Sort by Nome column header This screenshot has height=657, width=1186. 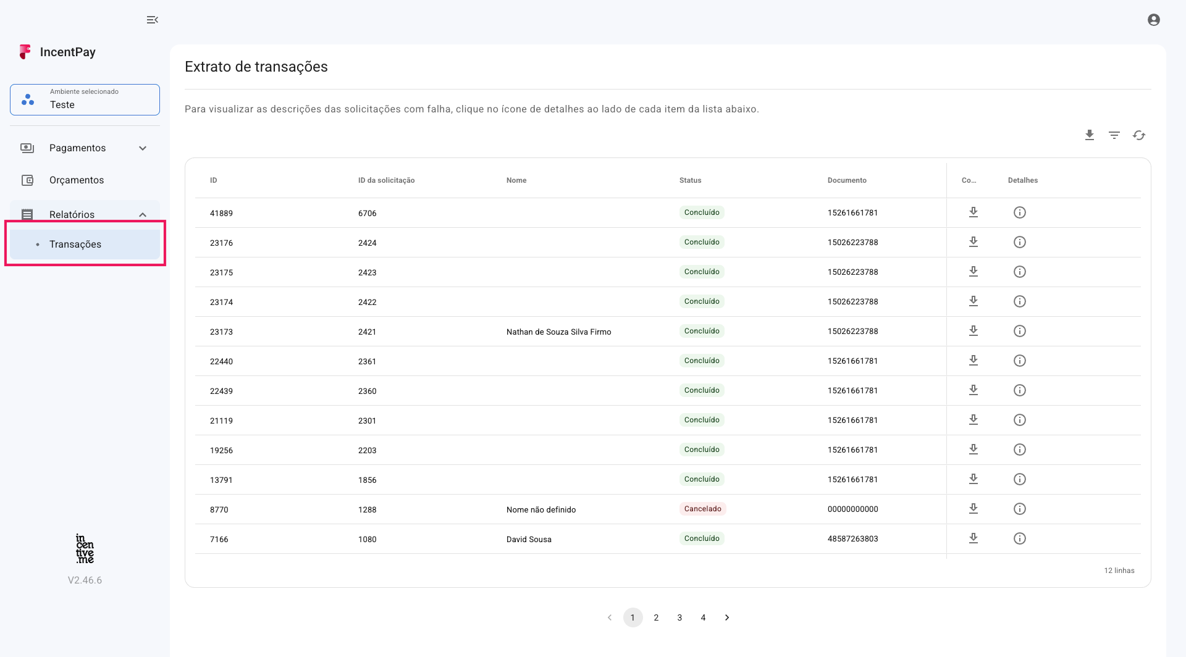point(516,180)
